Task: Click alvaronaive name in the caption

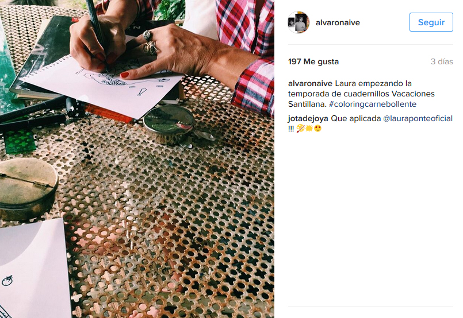Action: [310, 83]
